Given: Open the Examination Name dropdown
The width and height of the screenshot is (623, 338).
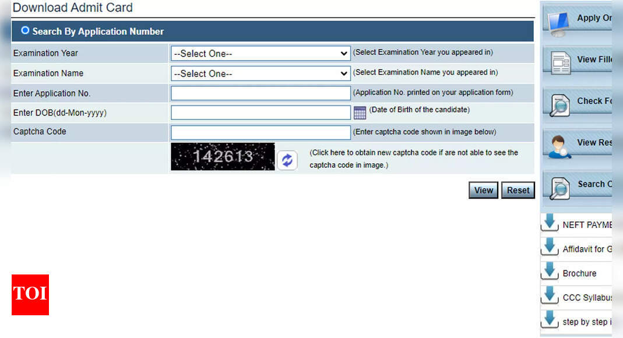Looking at the screenshot, I should pyautogui.click(x=260, y=73).
